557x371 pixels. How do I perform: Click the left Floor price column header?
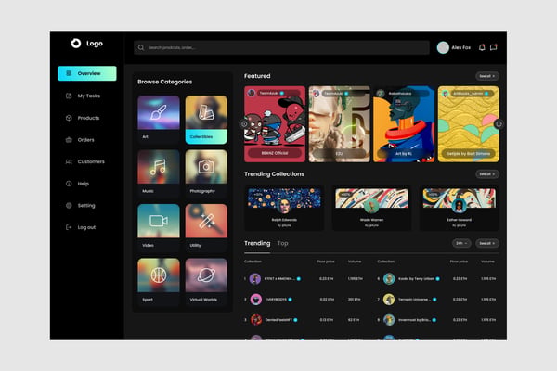click(x=326, y=262)
